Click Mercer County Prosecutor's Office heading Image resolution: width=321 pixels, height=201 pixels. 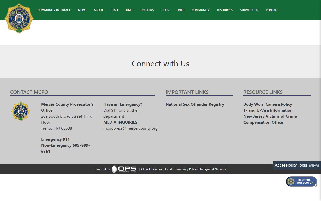pos(67,107)
